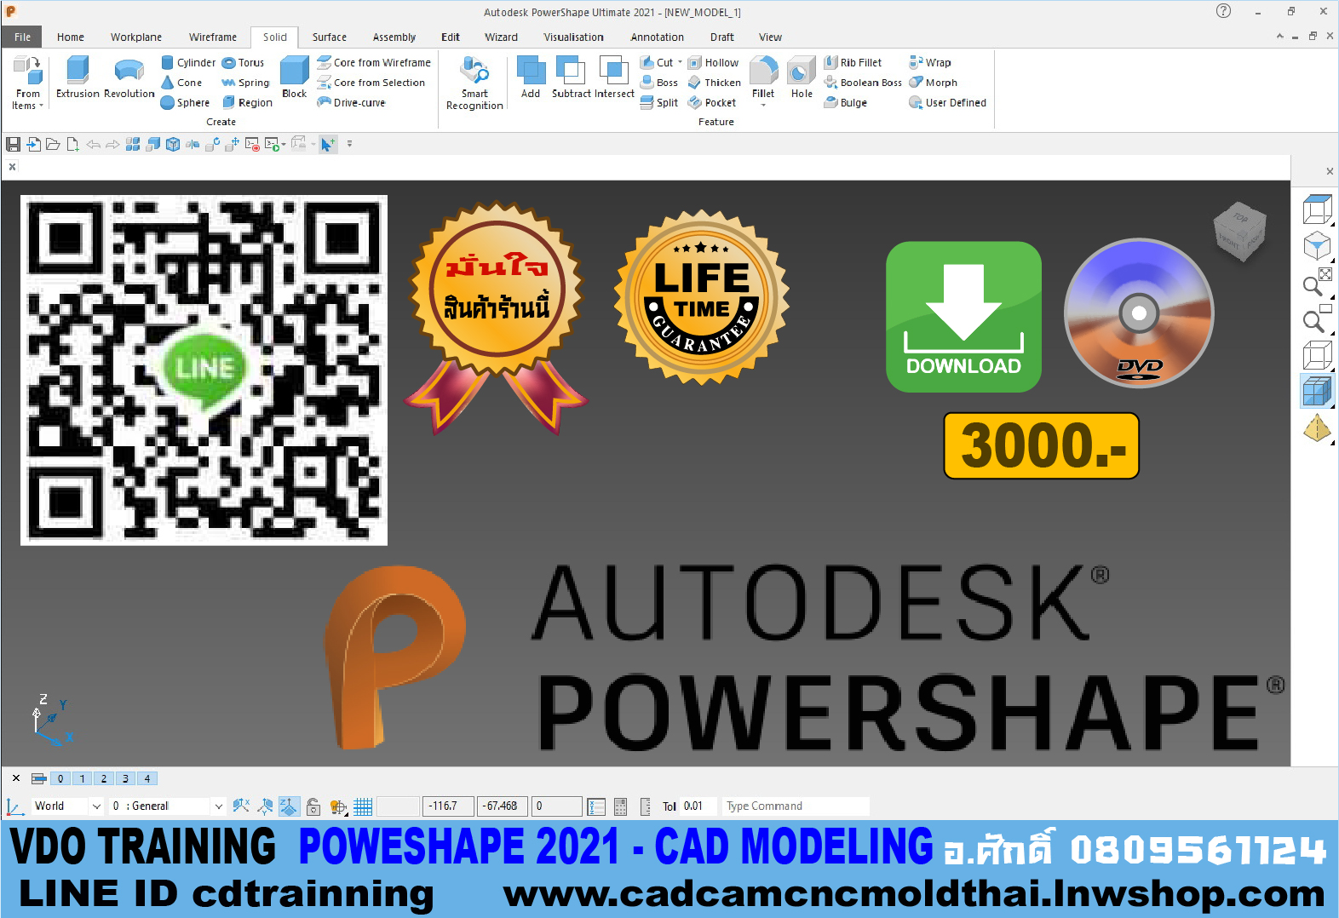Click the Subtract boolean icon
Screen dimensions: 1339x918
coord(571,77)
